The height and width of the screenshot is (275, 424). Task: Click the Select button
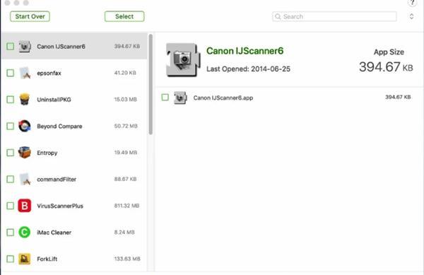click(x=124, y=16)
